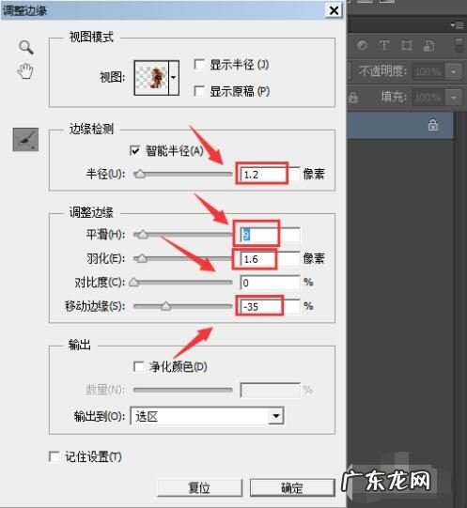The image size is (467, 508).
Task: Open the Layers panel flyout menu icon
Action: 458,25
